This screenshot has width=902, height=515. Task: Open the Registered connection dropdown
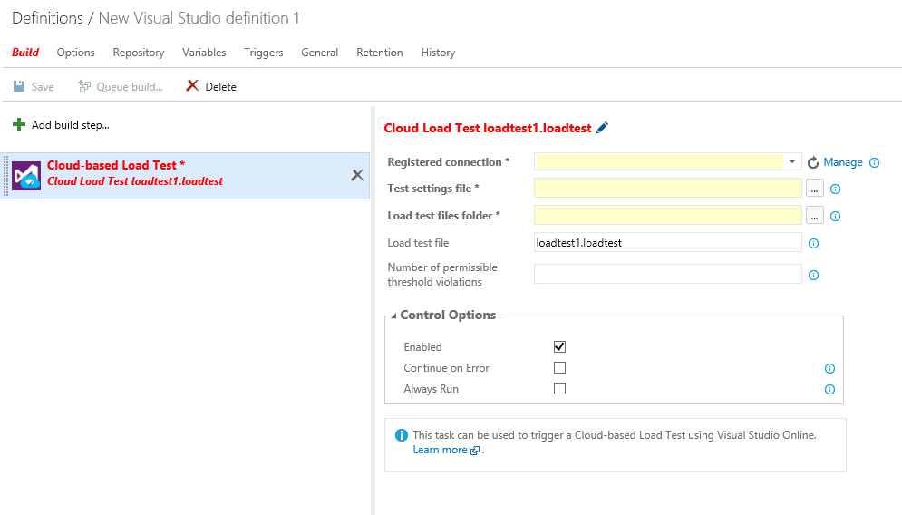(792, 161)
